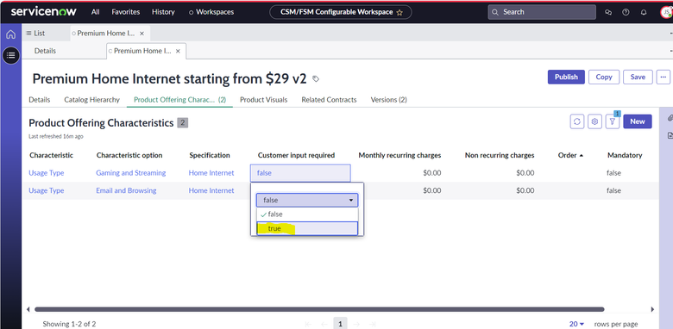Viewport: 673px width, 329px height.
Task: Select page 1 in pagination
Action: pos(340,324)
